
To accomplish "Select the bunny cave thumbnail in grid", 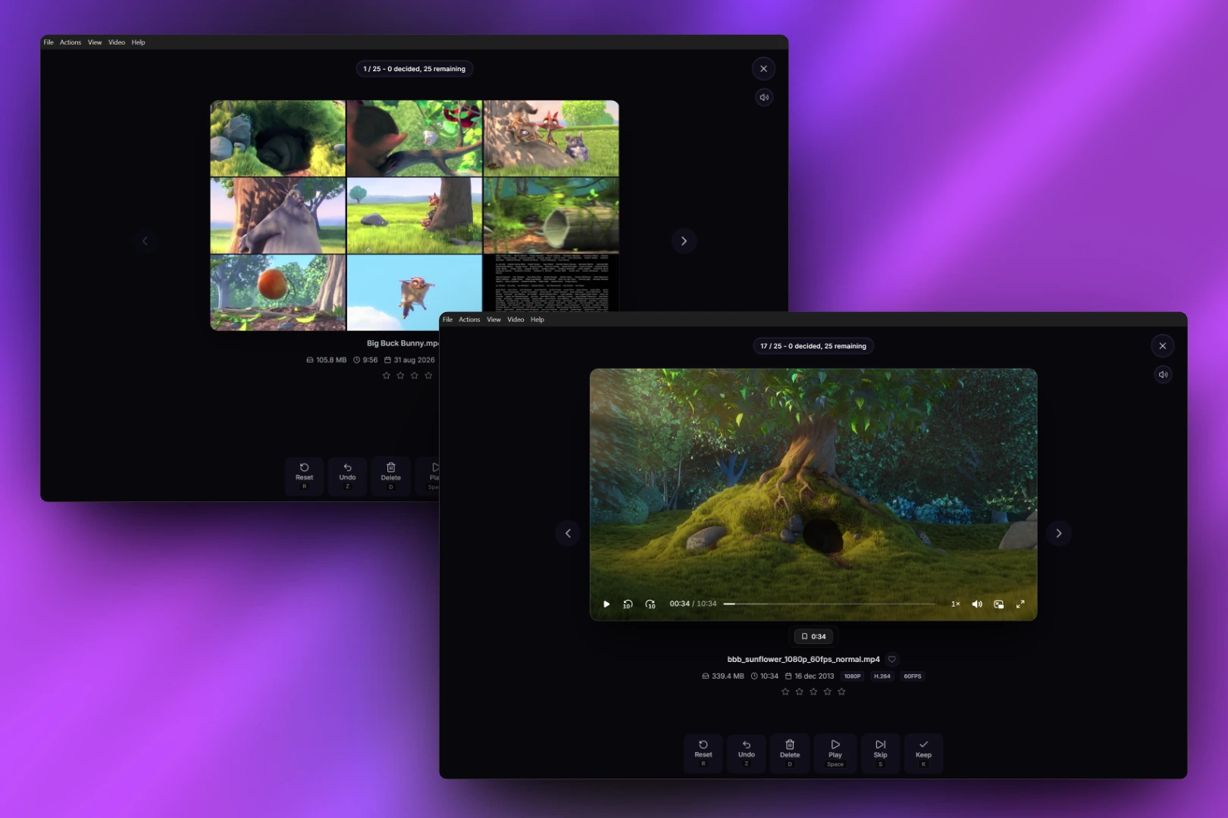I will (277, 139).
